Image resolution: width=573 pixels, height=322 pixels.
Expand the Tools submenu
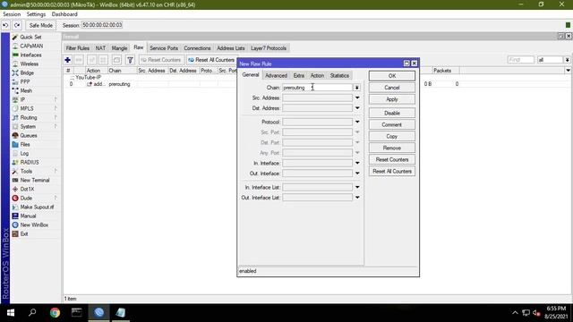pos(56,171)
